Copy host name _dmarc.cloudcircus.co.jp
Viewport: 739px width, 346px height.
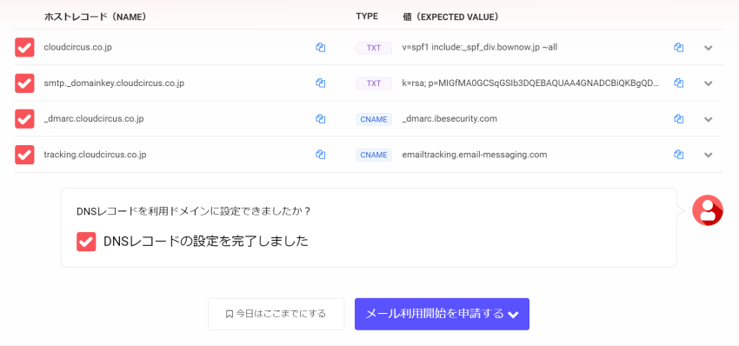321,119
